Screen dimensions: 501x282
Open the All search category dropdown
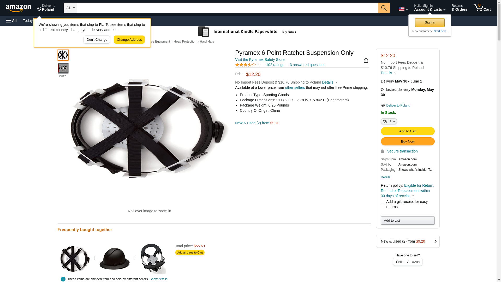coord(70,8)
